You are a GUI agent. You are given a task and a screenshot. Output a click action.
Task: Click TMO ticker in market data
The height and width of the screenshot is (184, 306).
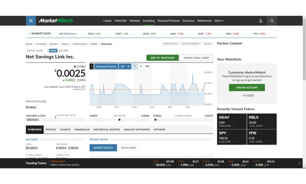pyautogui.click(x=232, y=34)
